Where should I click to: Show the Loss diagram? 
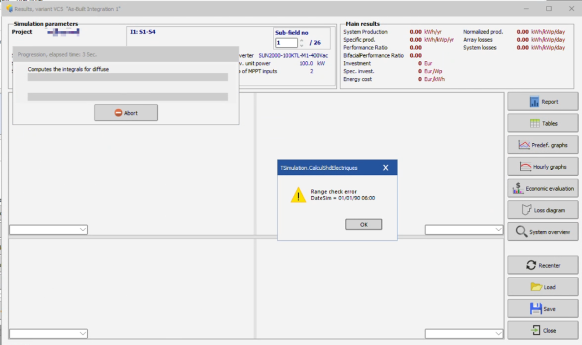pos(542,209)
